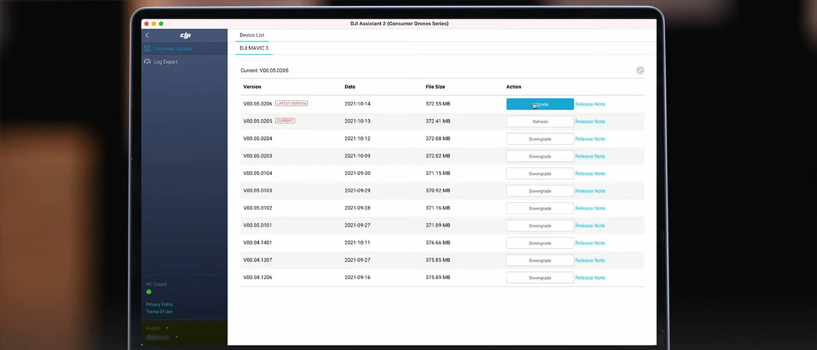Downgrade to firmware V00.04.1206
Viewport: 817px width, 350px height.
click(x=540, y=278)
